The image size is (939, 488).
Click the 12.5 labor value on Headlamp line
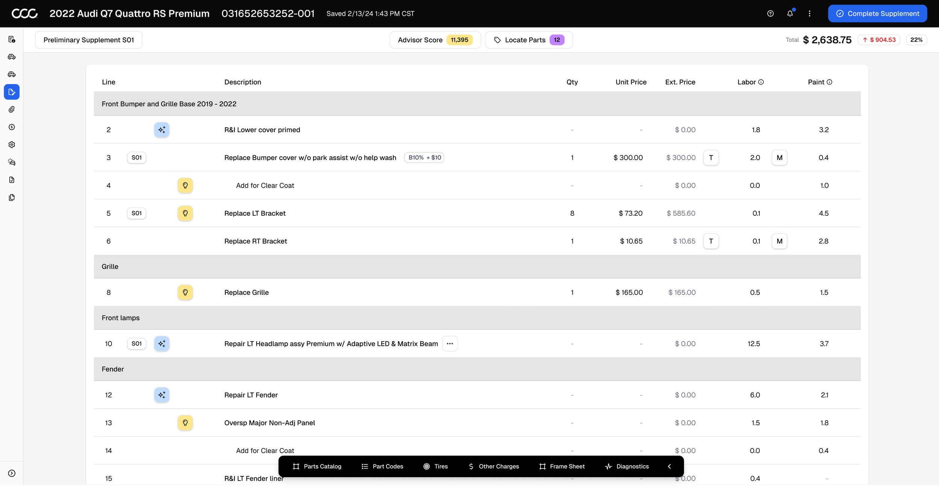[753, 344]
